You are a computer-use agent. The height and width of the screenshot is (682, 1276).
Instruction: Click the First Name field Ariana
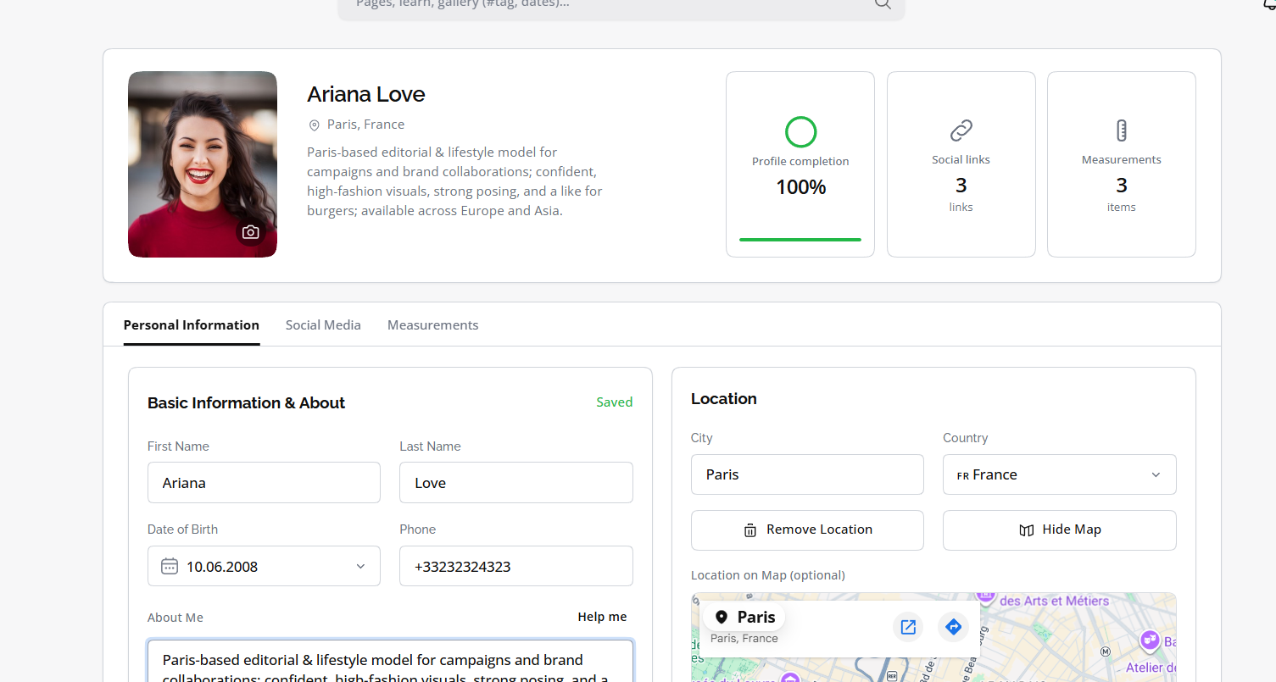pyautogui.click(x=264, y=482)
